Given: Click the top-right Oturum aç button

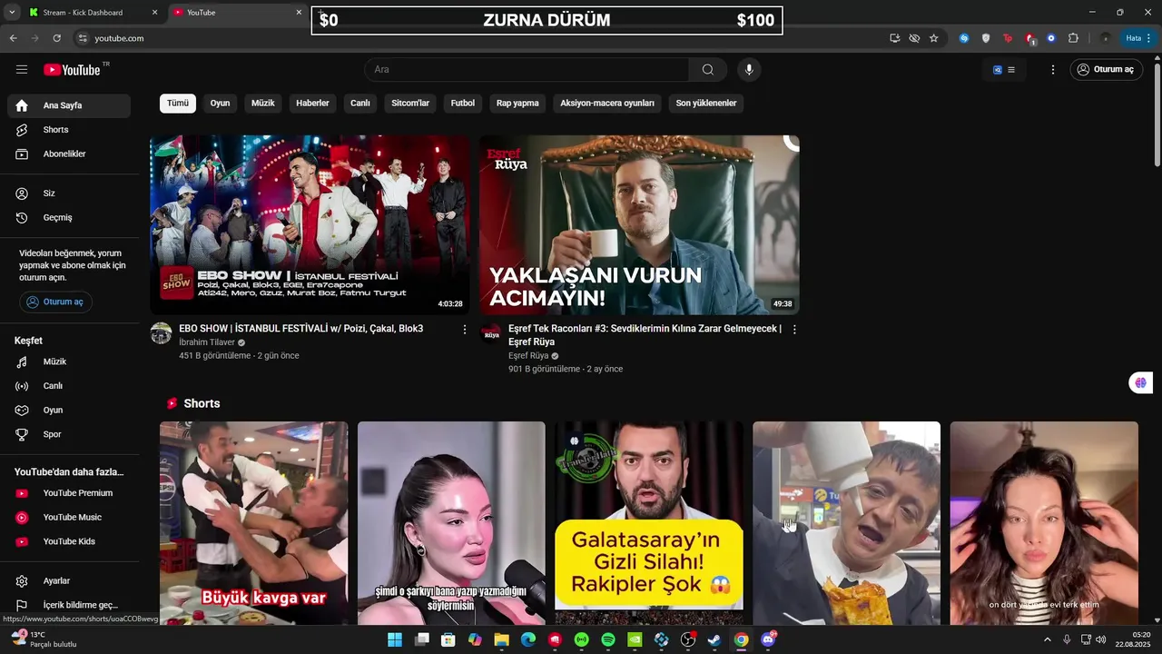Looking at the screenshot, I should tap(1106, 70).
